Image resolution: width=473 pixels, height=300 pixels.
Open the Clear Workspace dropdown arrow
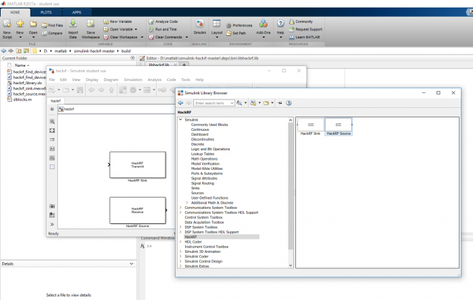click(142, 37)
